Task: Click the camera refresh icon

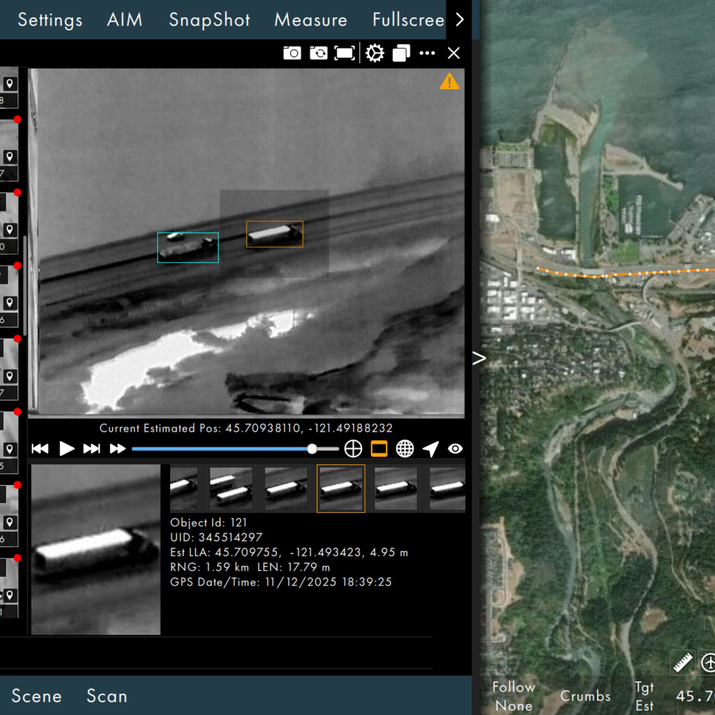Action: pyautogui.click(x=318, y=53)
